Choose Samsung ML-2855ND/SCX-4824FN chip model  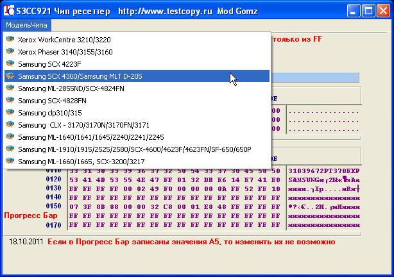point(71,88)
